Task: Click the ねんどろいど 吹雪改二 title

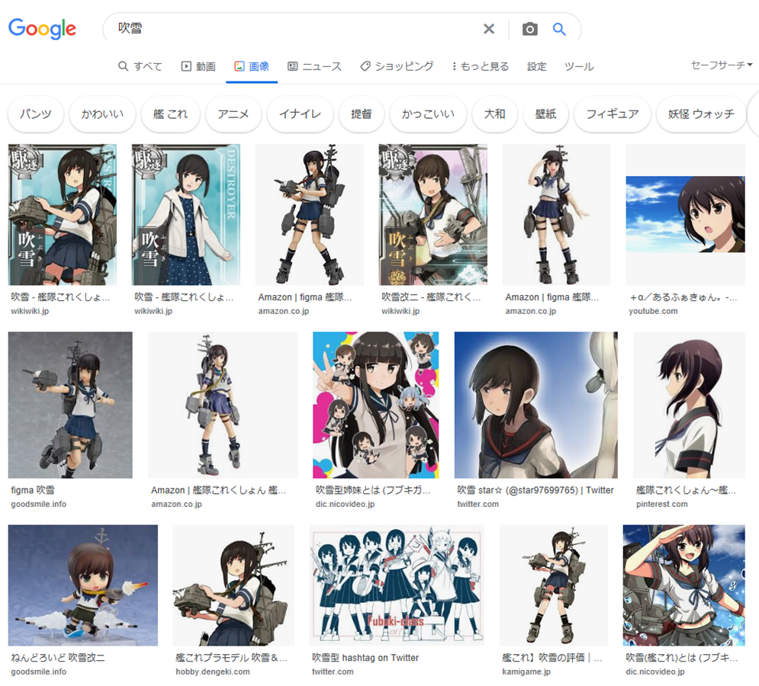Action: coord(58,658)
